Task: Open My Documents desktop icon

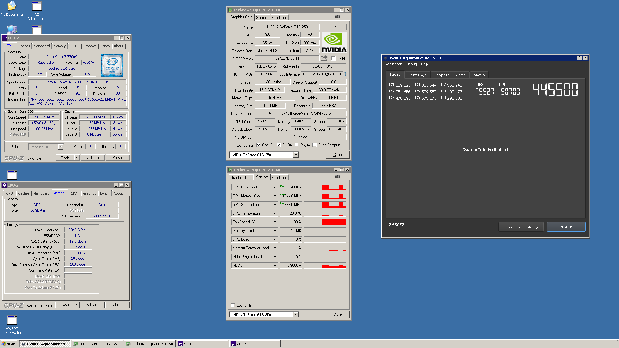Action: (12, 9)
